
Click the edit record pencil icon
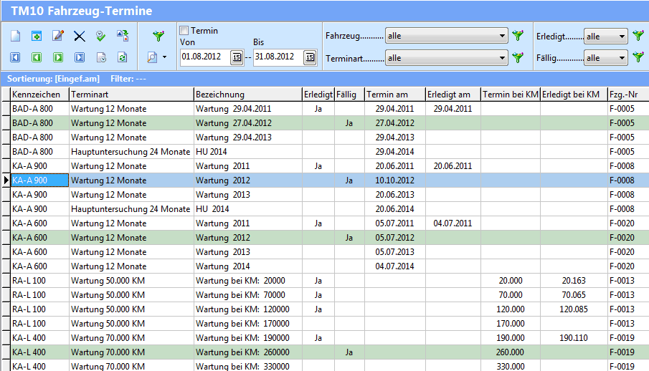click(x=58, y=36)
